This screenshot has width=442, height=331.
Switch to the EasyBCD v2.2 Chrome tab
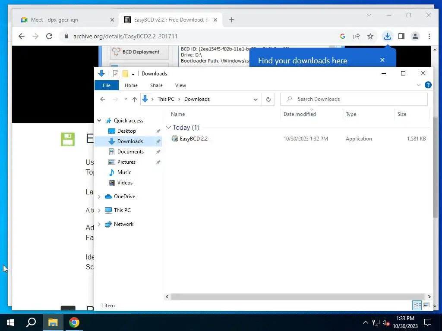171,20
